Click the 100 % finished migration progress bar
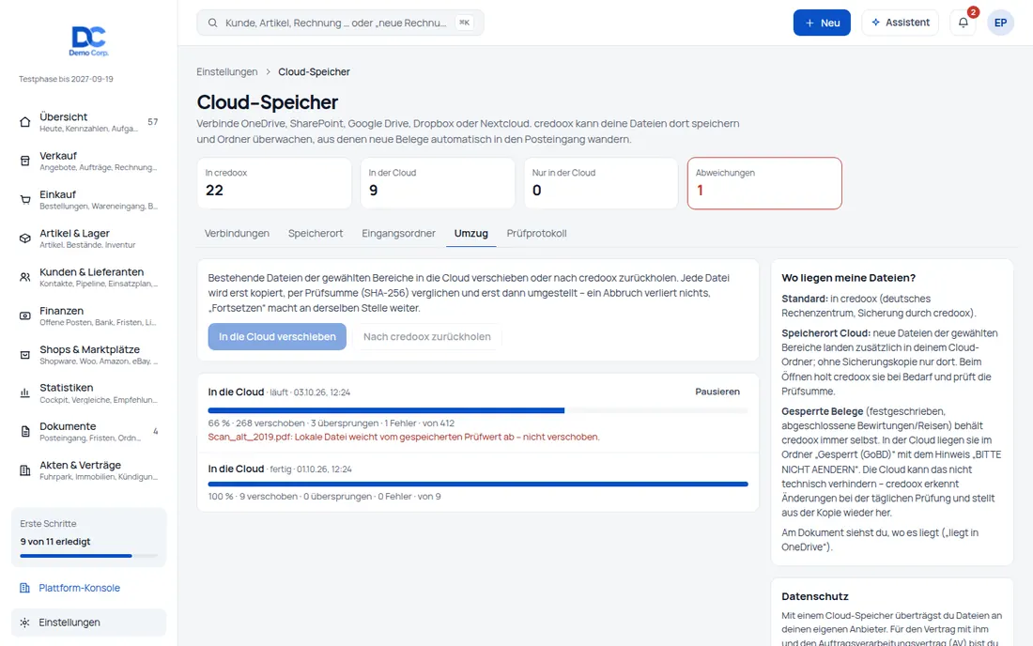 (478, 484)
